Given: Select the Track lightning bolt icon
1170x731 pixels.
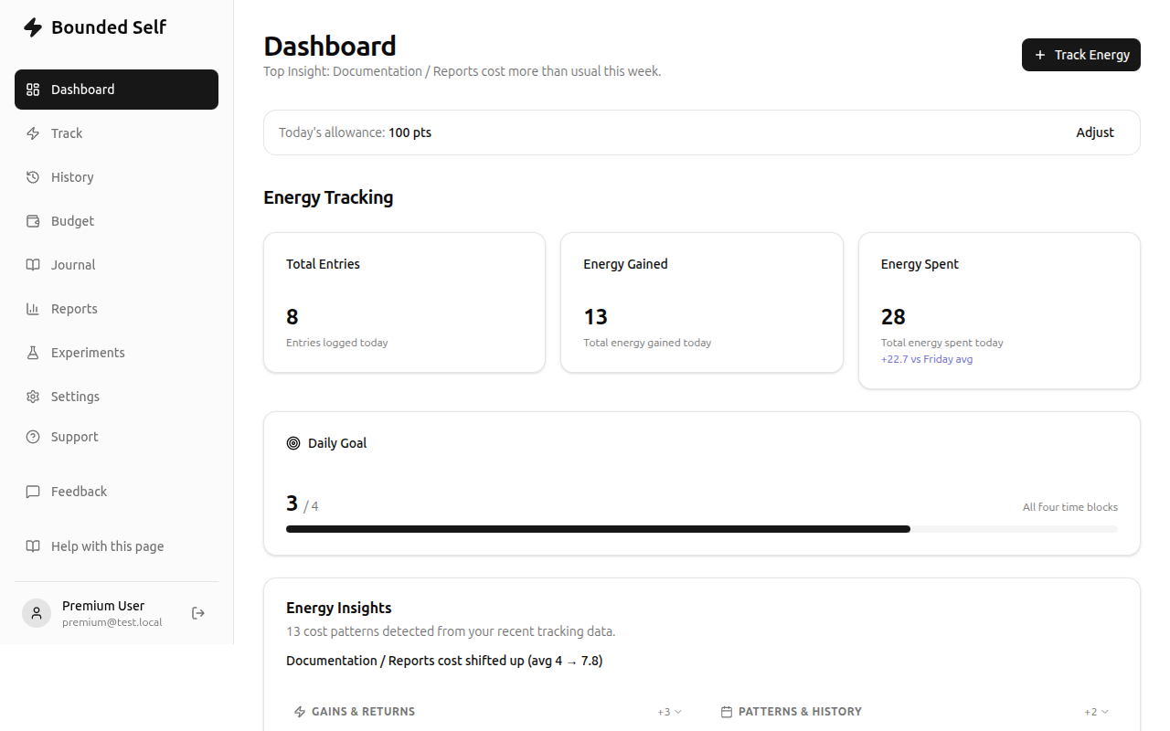Looking at the screenshot, I should click(34, 132).
